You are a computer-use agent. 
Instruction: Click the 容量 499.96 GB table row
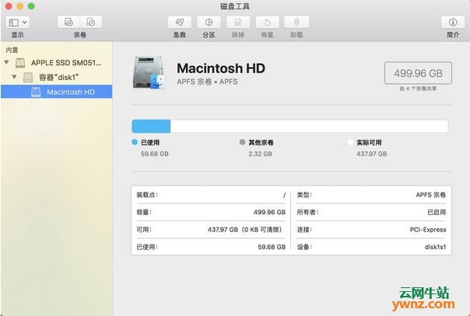click(x=211, y=212)
